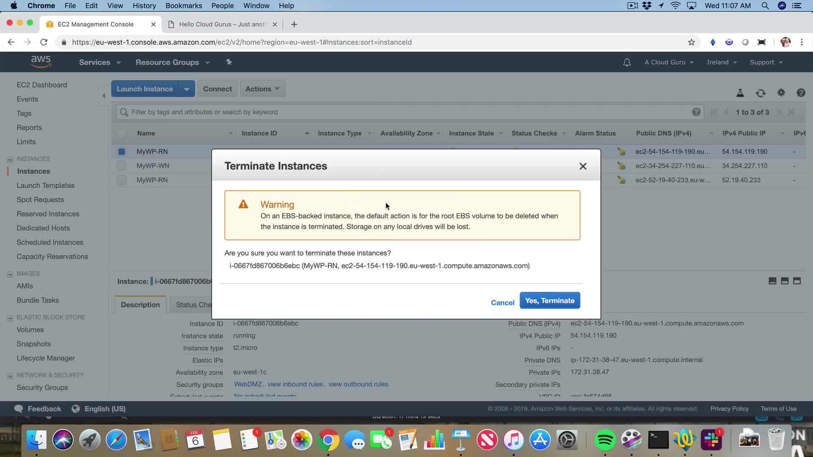The width and height of the screenshot is (813, 457).
Task: Click Cancel in the terminate dialog
Action: click(502, 303)
